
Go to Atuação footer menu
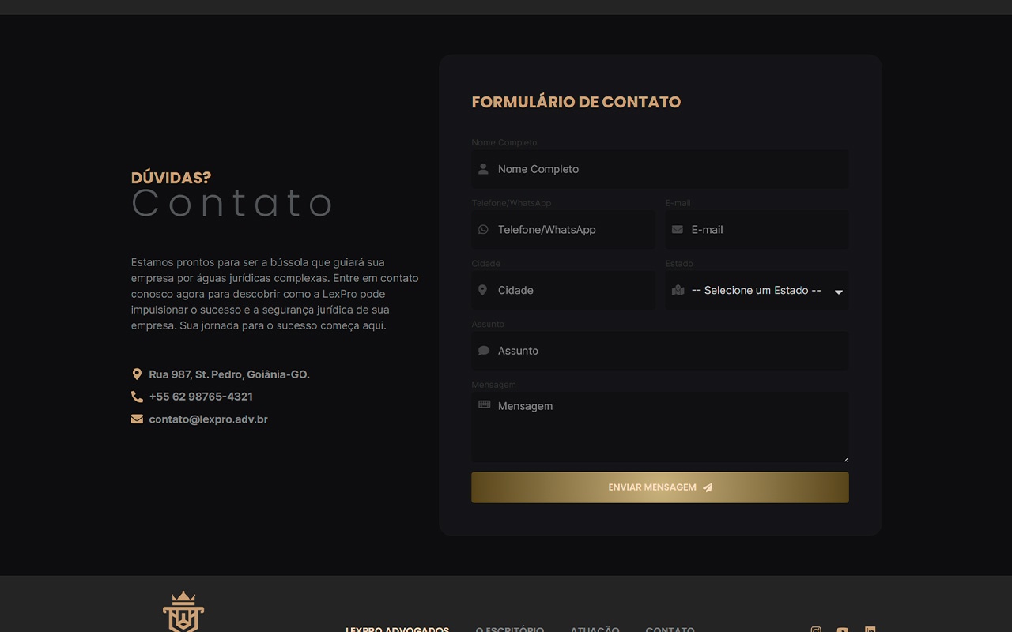coord(595,629)
